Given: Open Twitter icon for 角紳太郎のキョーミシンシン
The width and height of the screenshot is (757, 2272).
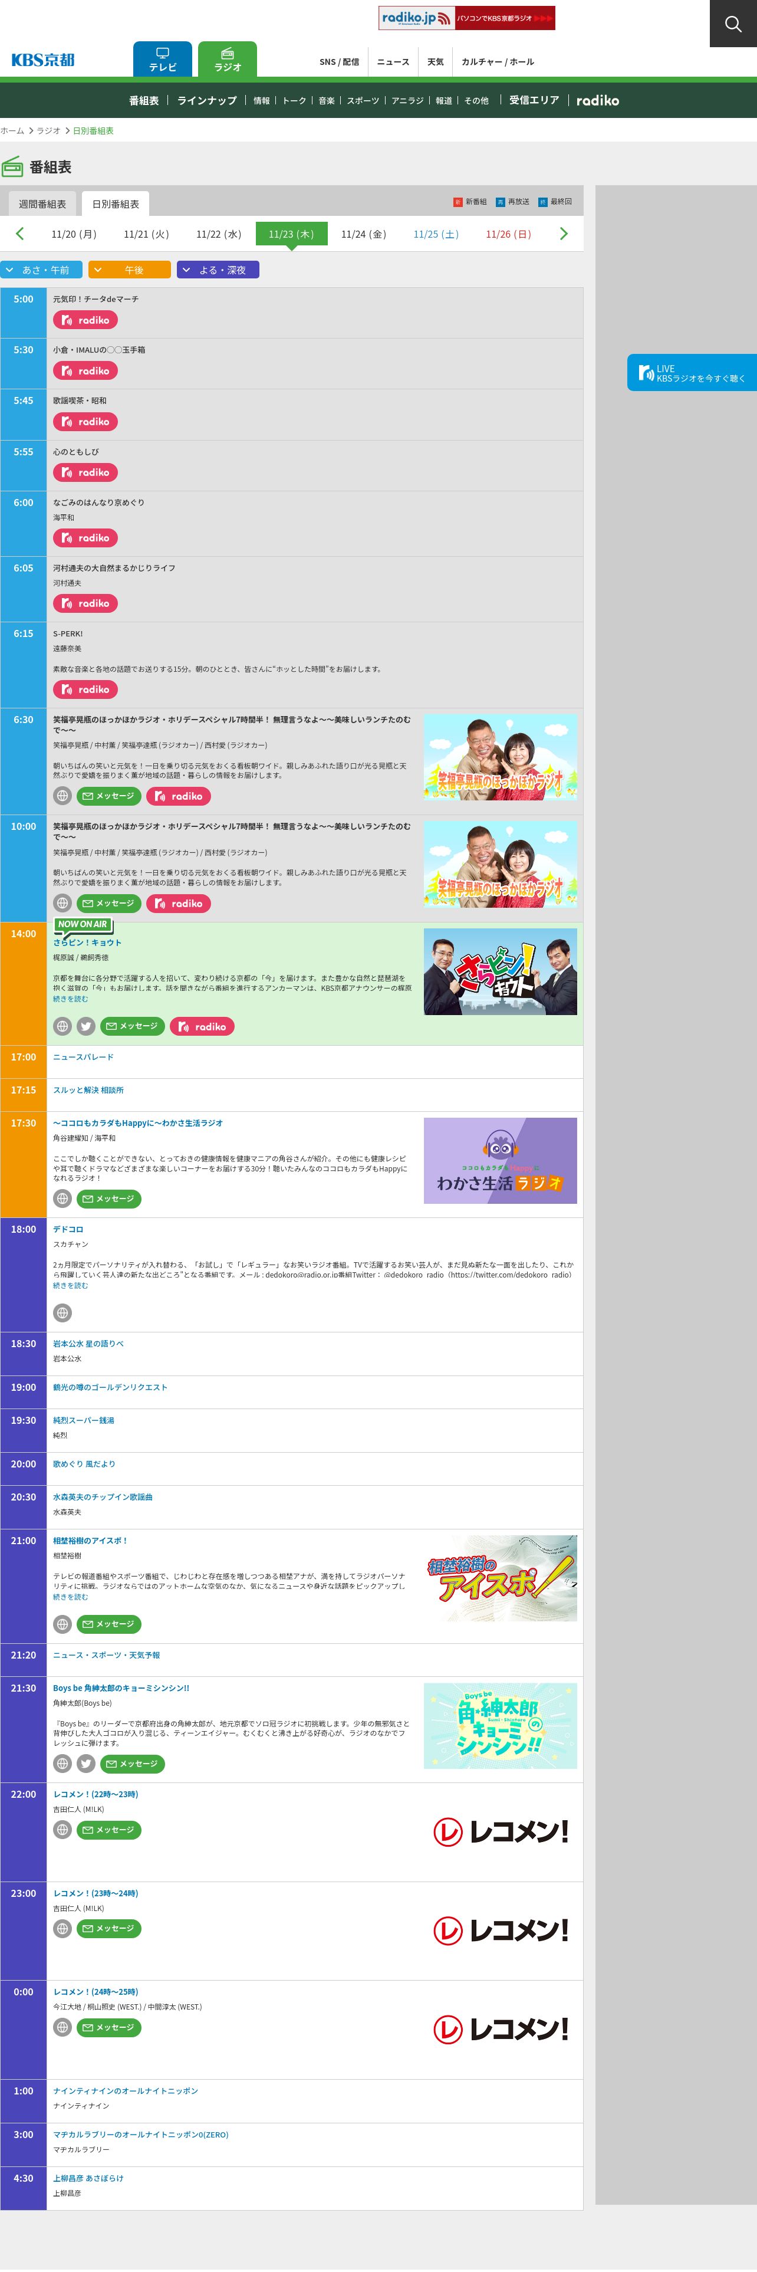Looking at the screenshot, I should coord(85,1764).
